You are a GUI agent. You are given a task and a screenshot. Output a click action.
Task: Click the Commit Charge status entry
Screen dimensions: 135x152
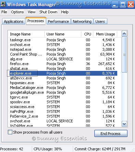[100, 149]
